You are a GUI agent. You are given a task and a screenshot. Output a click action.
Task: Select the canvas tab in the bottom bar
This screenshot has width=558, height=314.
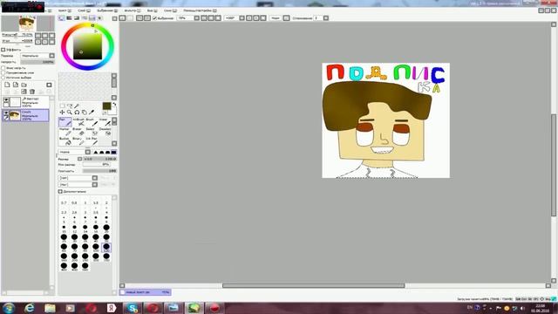(146, 292)
